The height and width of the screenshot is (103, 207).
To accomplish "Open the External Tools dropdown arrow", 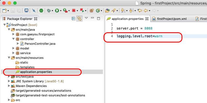I will (x=69, y=11).
